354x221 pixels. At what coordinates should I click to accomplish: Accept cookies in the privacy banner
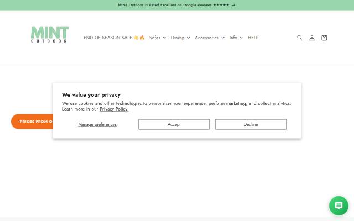coord(174,124)
